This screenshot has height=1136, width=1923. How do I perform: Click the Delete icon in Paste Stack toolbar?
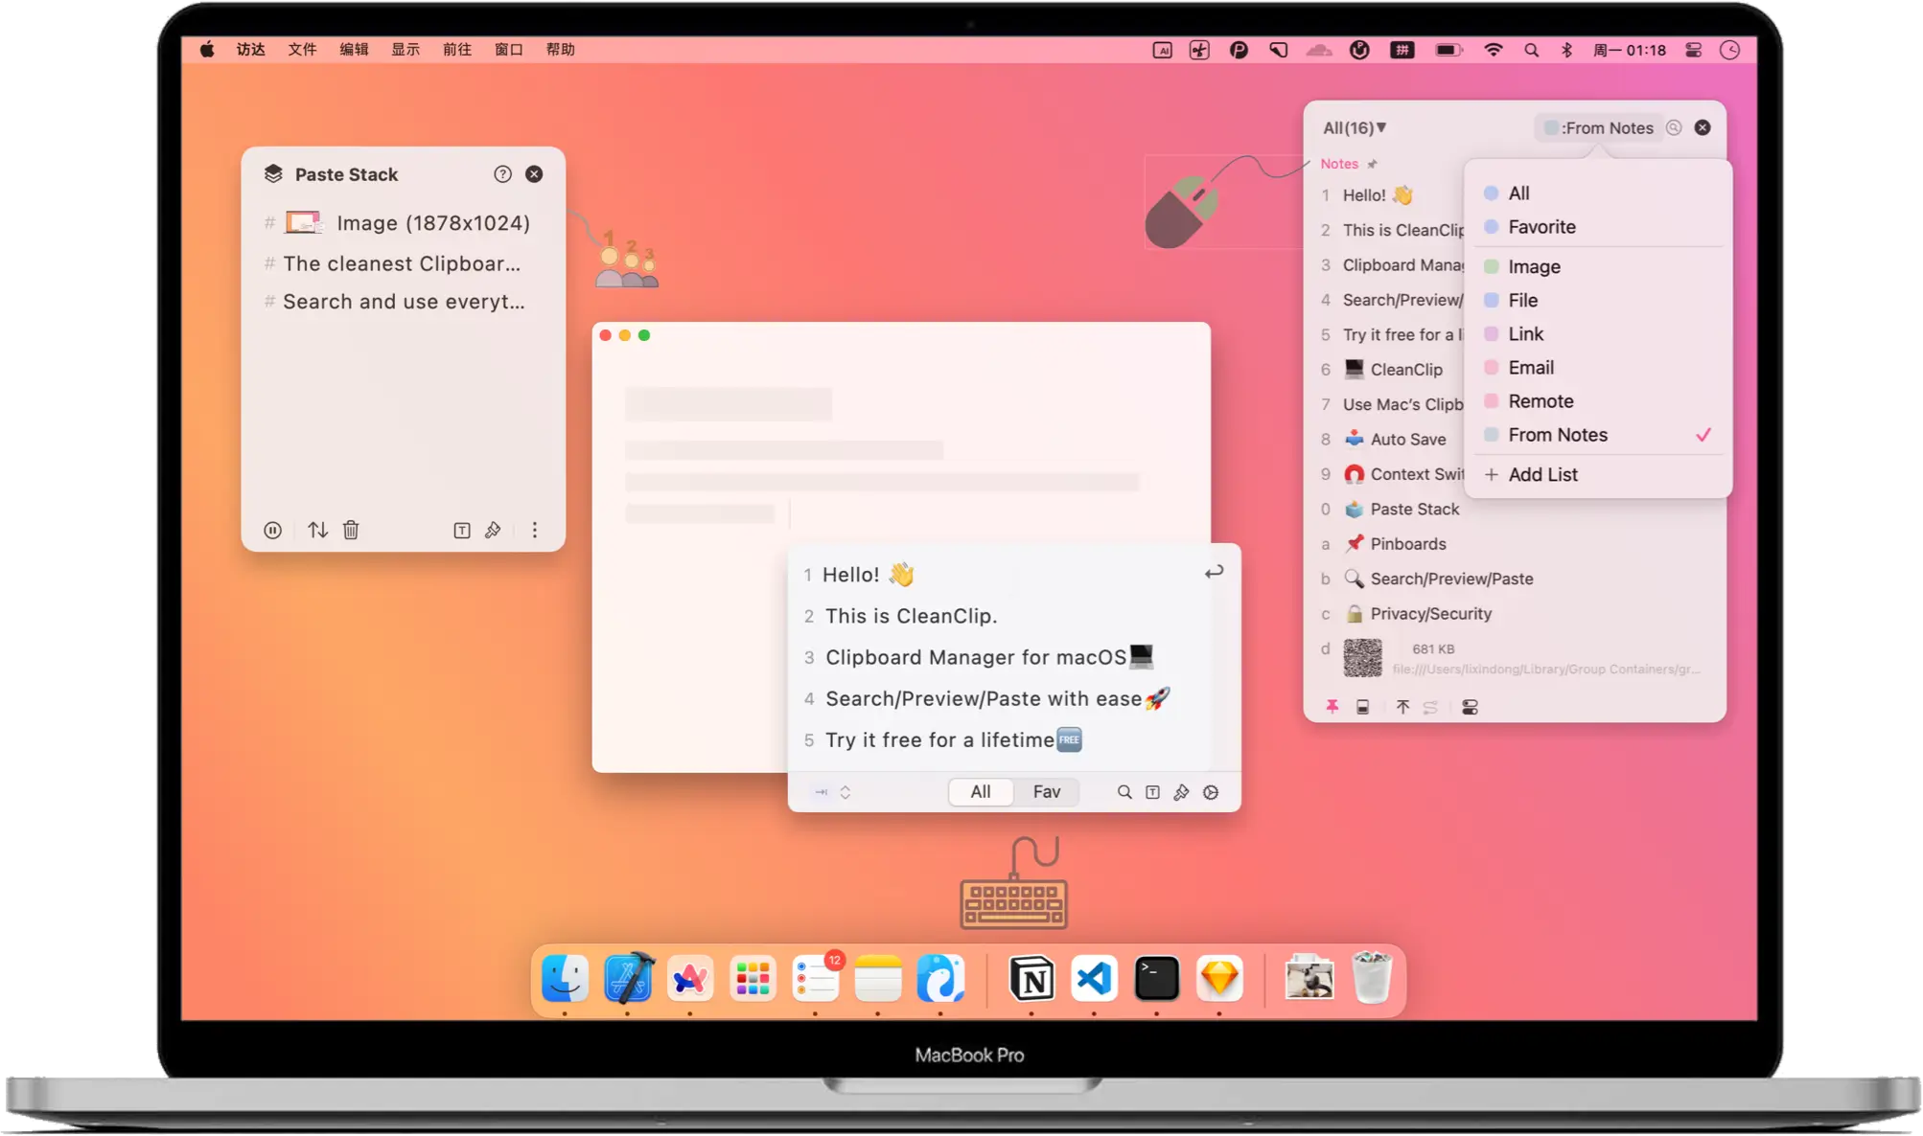coord(351,529)
